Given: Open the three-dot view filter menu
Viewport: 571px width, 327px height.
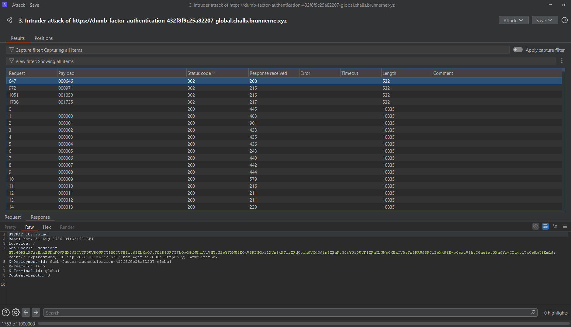Looking at the screenshot, I should (562, 61).
